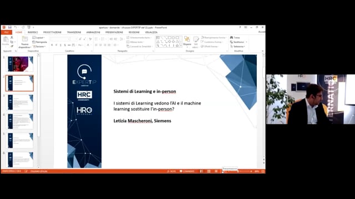This screenshot has height=199, width=355.
Task: Click the Normal view icon in status bar
Action: 201,171
